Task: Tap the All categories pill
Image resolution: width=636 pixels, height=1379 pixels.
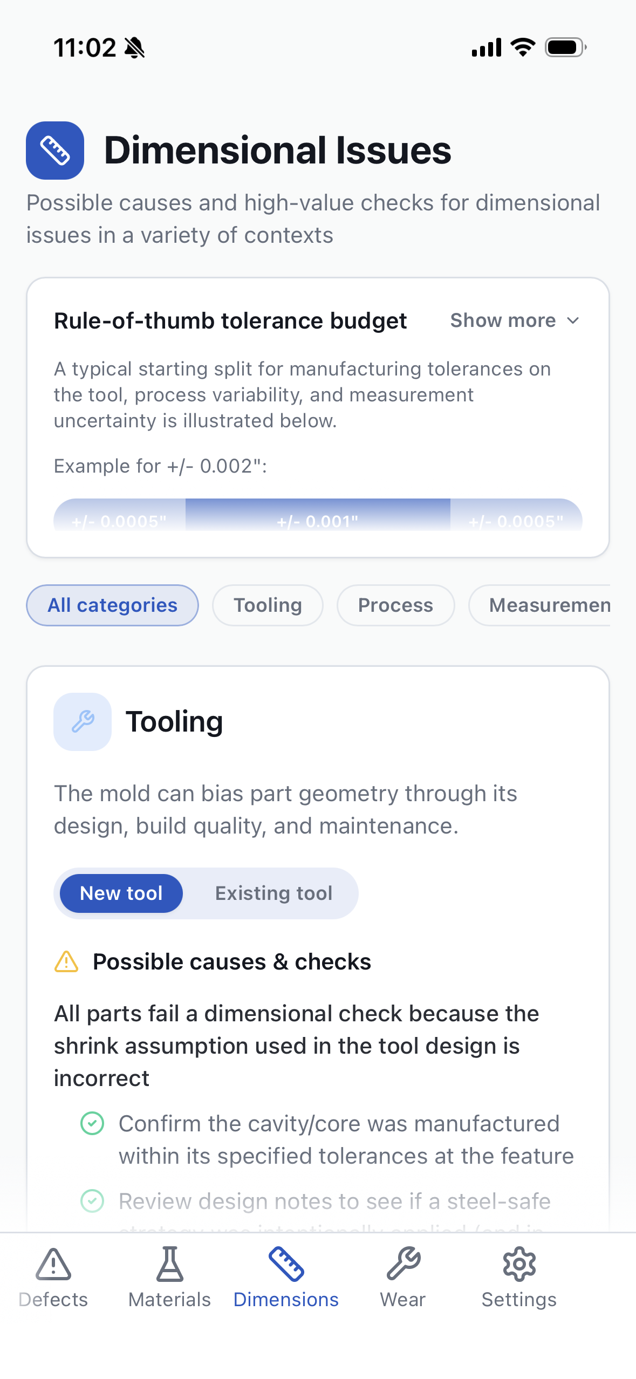Action: [112, 605]
